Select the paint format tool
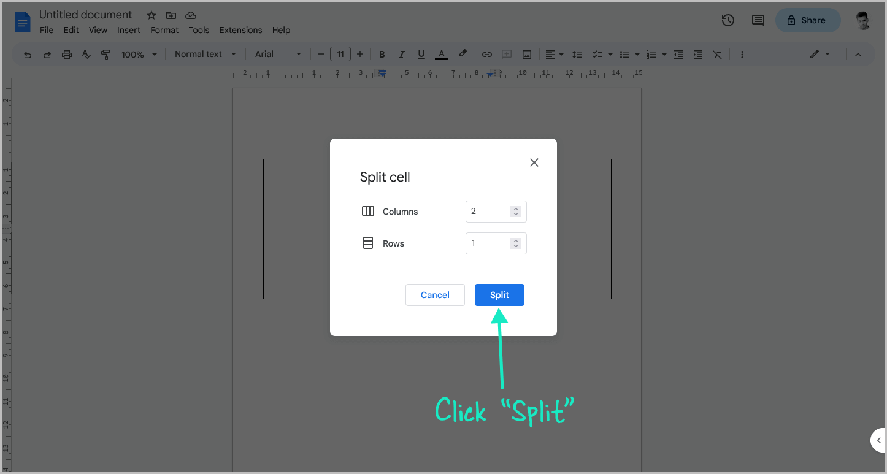 [106, 54]
